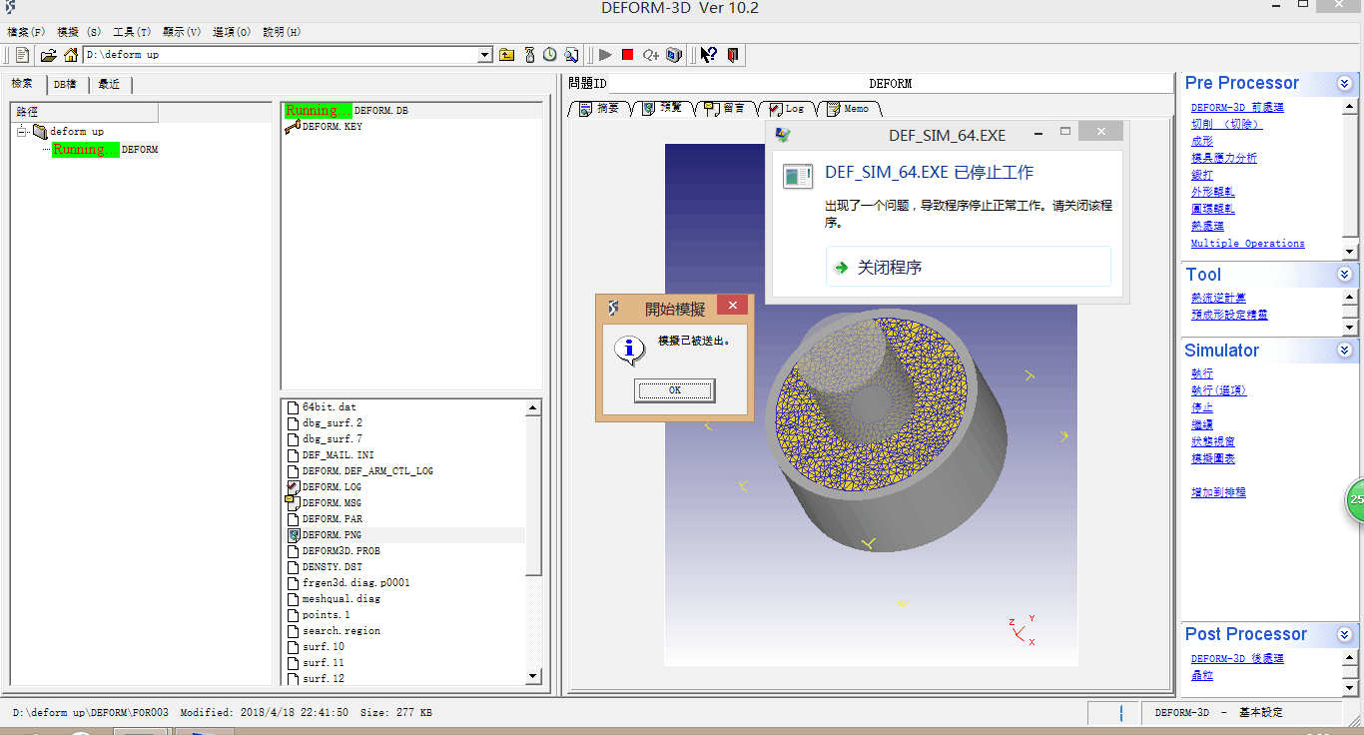Screen dimensions: 1364x735
Task: Open the 留言 message tab
Action: tap(725, 108)
